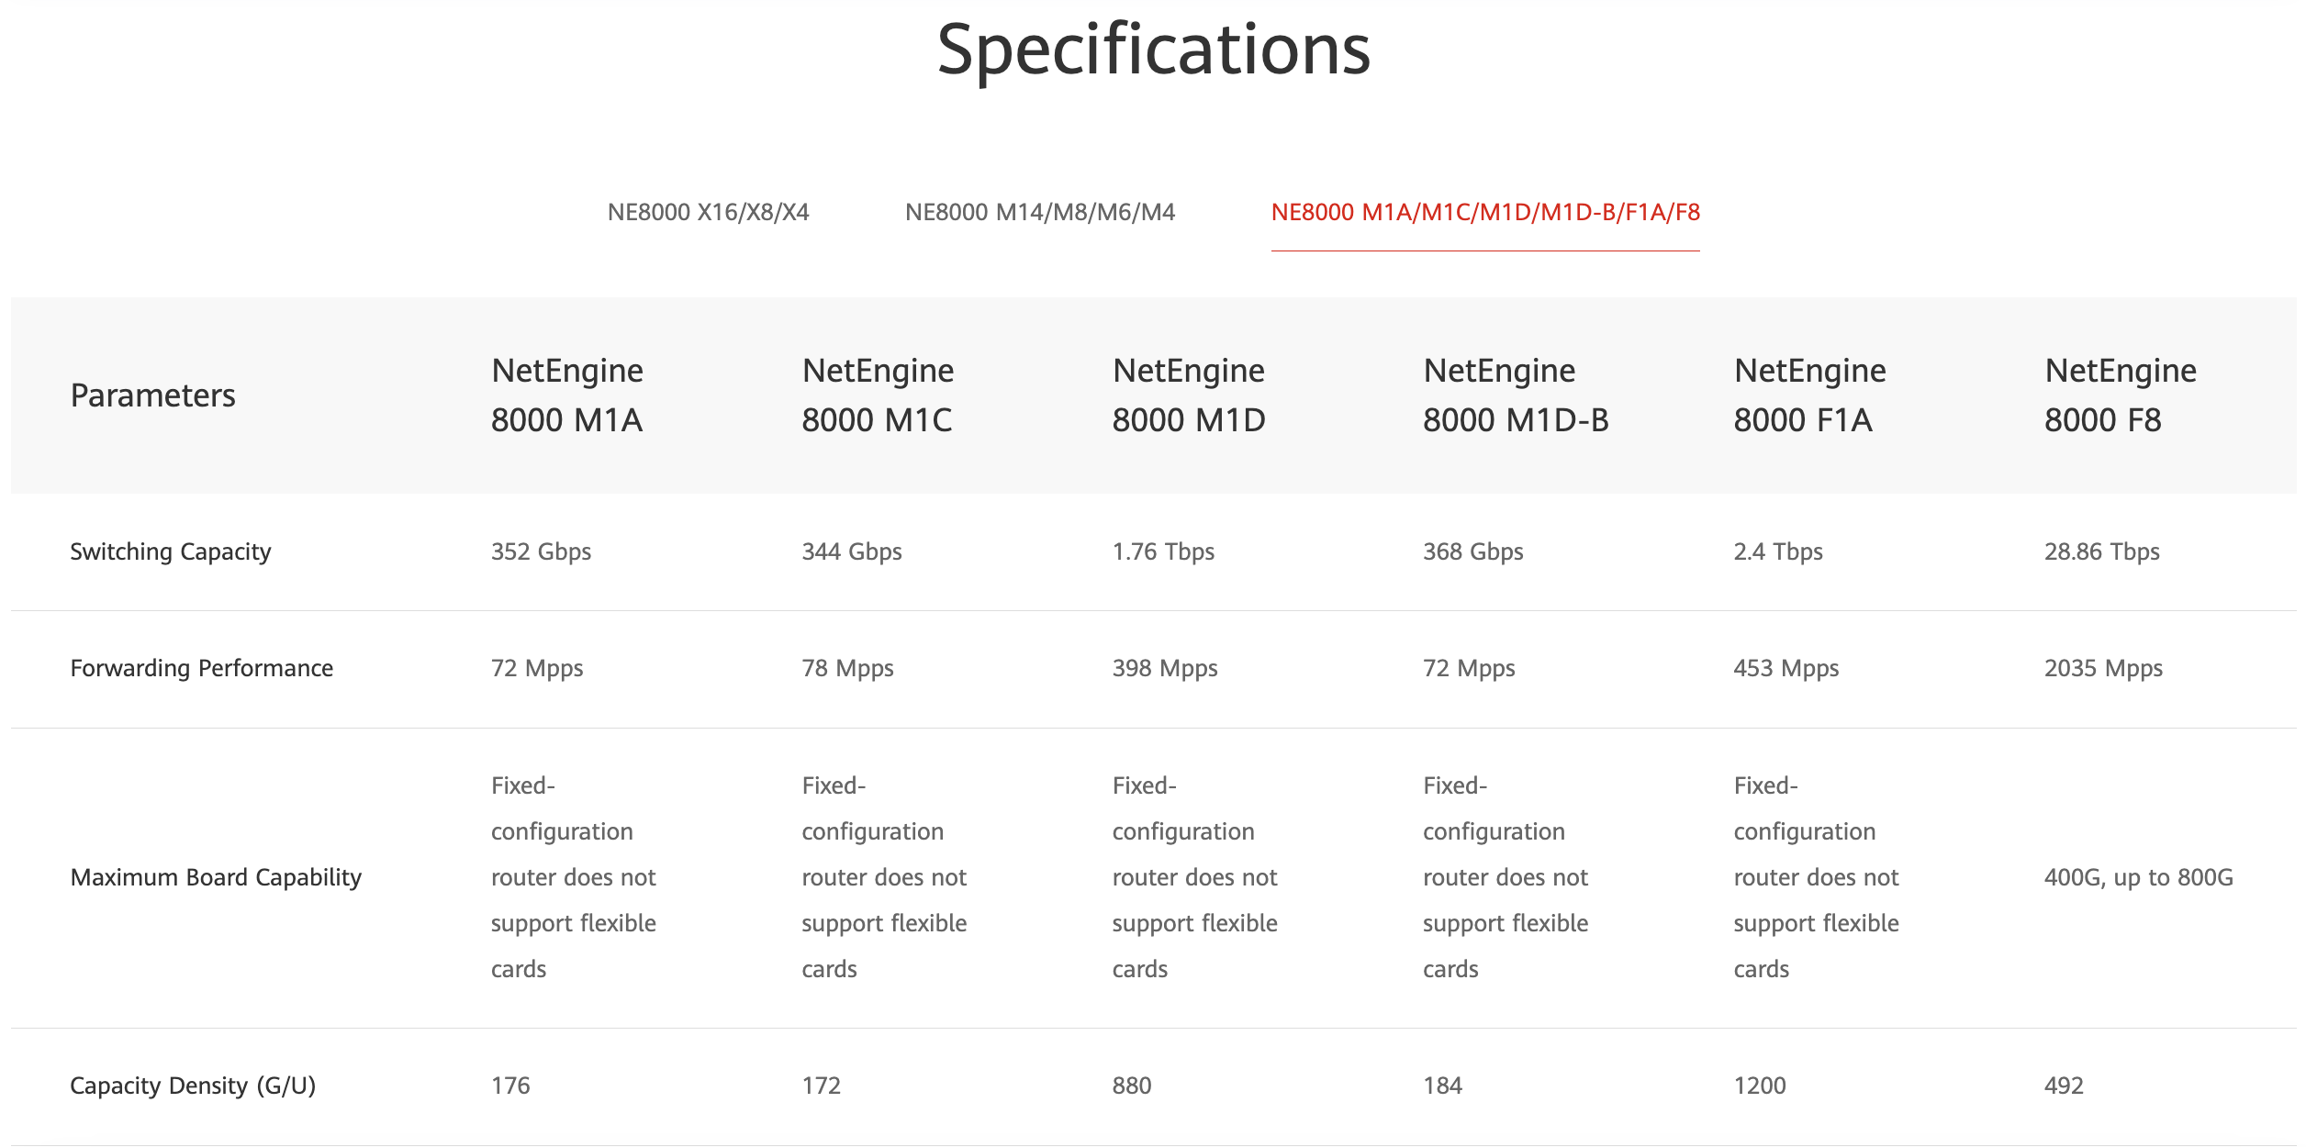The width and height of the screenshot is (2306, 1147).
Task: Select the 398 Mpps forwarding performance cell
Action: [x=1165, y=668]
